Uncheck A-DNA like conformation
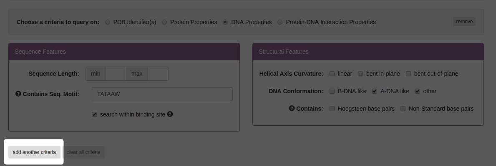This screenshot has height=166, width=496. (x=375, y=91)
